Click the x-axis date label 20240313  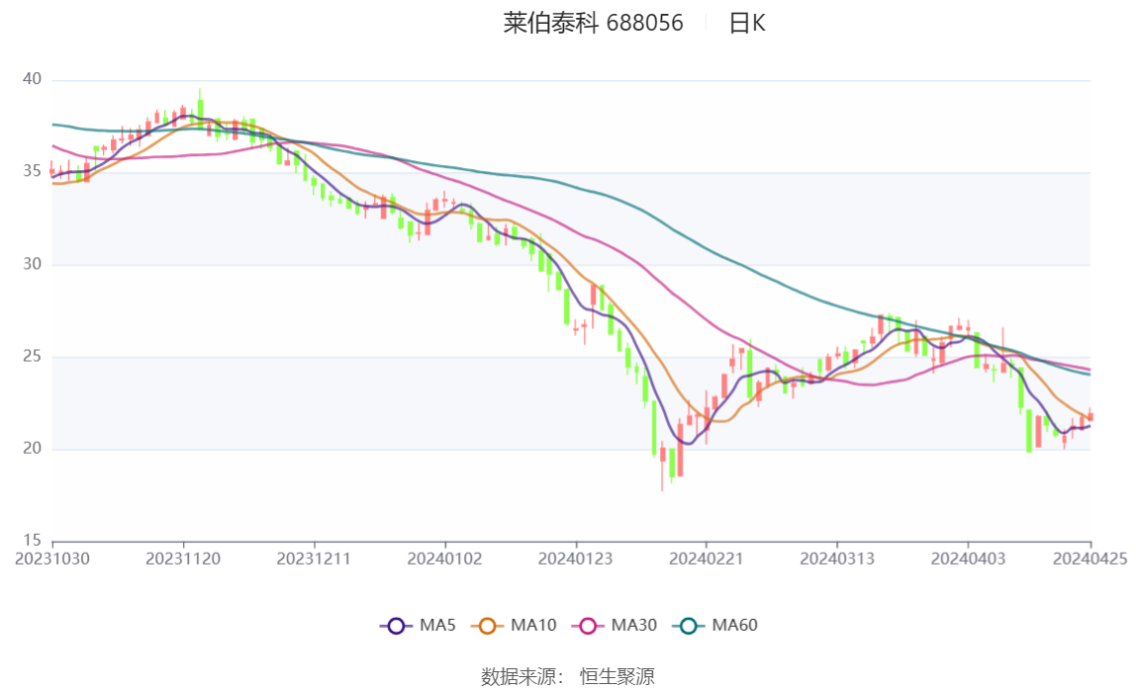[x=837, y=560]
